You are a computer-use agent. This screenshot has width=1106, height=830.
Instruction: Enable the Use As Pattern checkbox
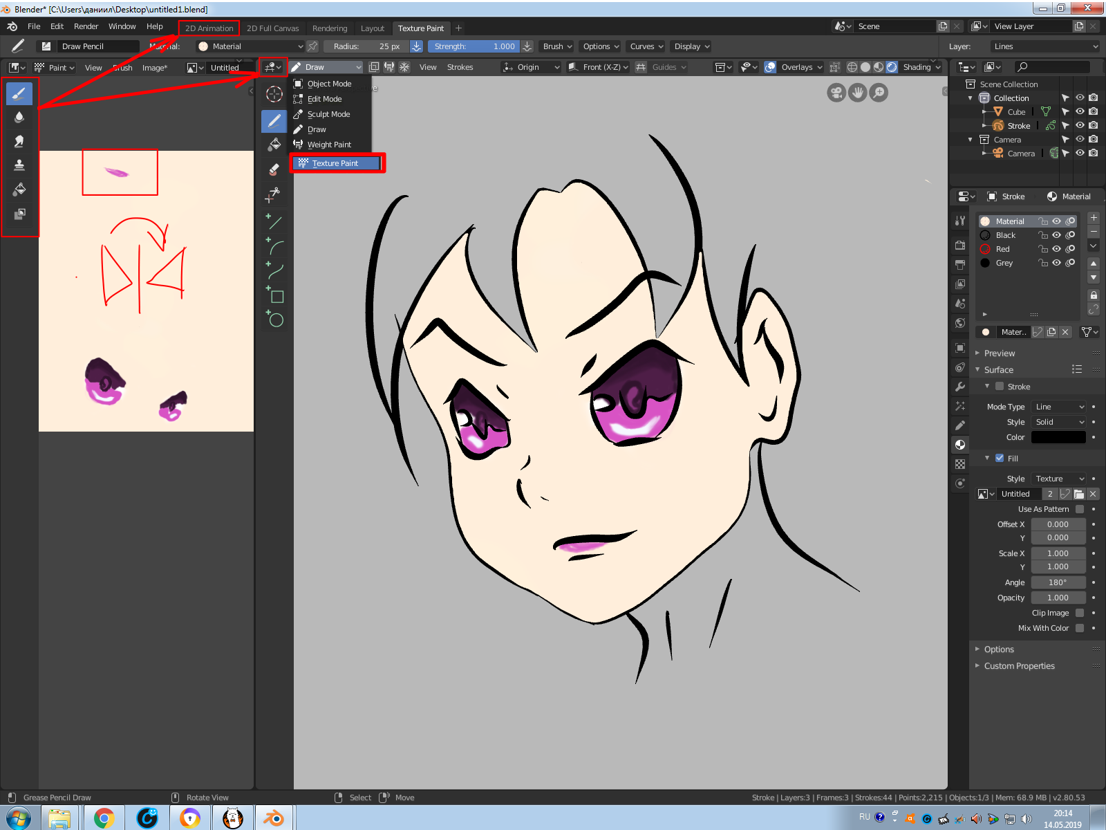[1080, 509]
